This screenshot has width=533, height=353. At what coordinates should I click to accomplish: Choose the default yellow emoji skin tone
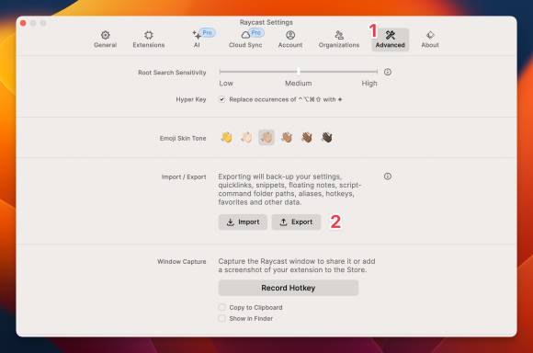pyautogui.click(x=226, y=137)
